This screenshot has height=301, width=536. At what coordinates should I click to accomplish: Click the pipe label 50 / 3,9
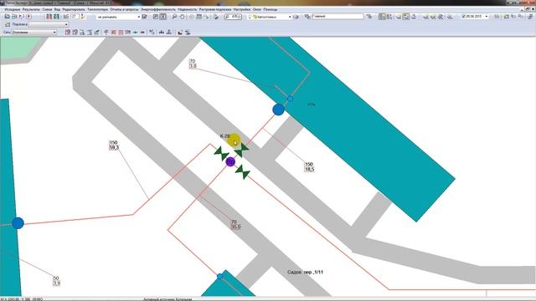pos(56,281)
